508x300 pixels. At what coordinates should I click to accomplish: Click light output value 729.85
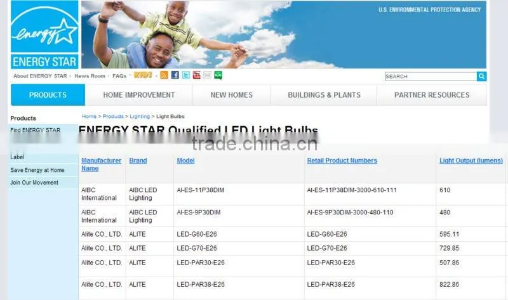click(450, 248)
